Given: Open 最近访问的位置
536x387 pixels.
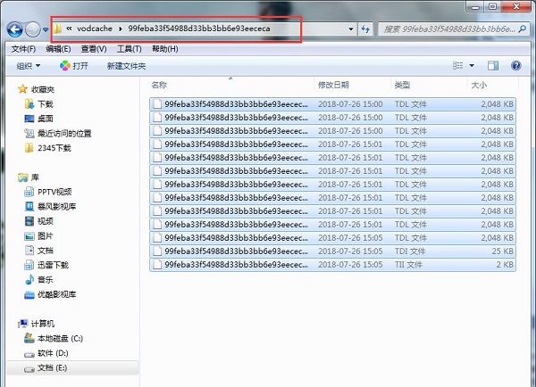Looking at the screenshot, I should click(x=64, y=134).
